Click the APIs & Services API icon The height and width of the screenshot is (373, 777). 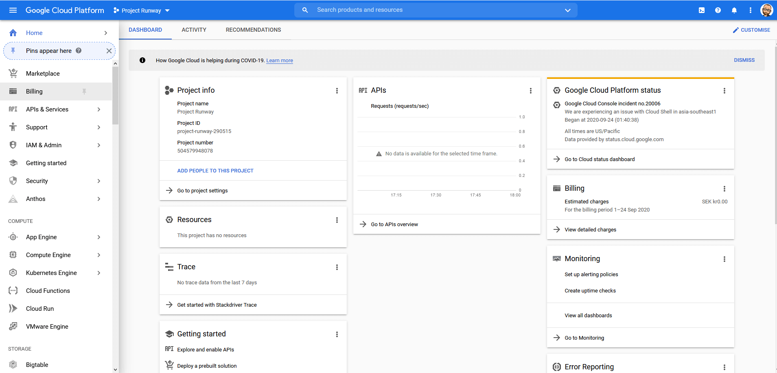[x=13, y=109]
